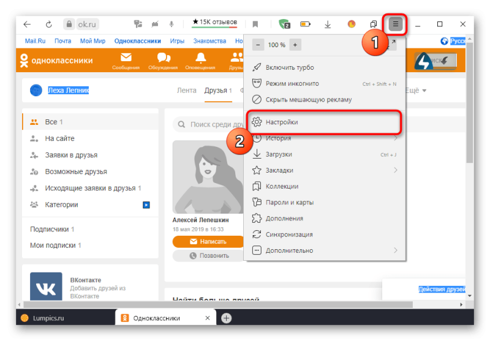Click the orange round extension icon
Image resolution: width=490 pixels, height=341 pixels.
pos(352,24)
